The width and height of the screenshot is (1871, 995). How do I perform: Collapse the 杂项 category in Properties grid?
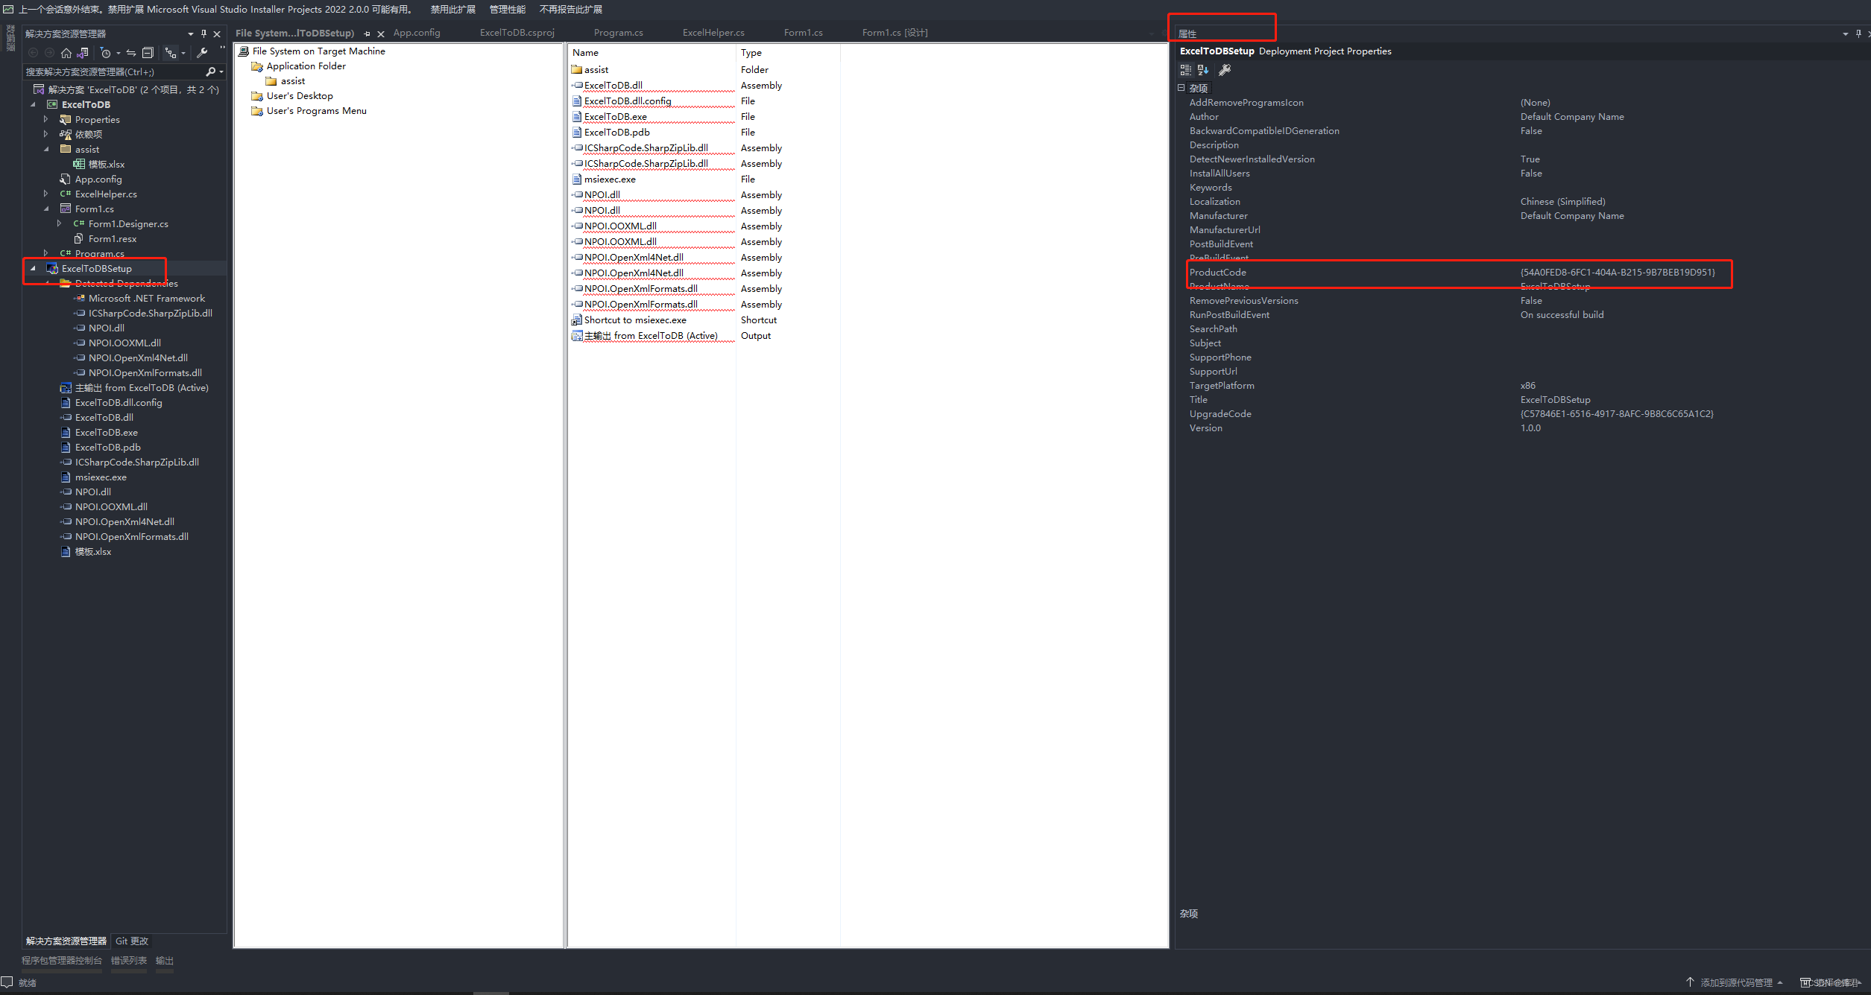(x=1181, y=88)
